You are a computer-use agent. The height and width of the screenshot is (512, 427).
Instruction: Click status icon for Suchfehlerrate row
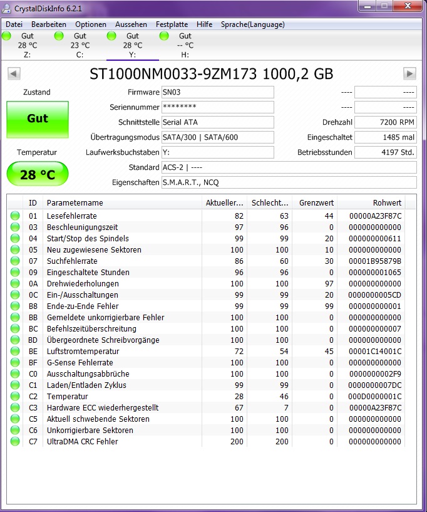coord(15,261)
